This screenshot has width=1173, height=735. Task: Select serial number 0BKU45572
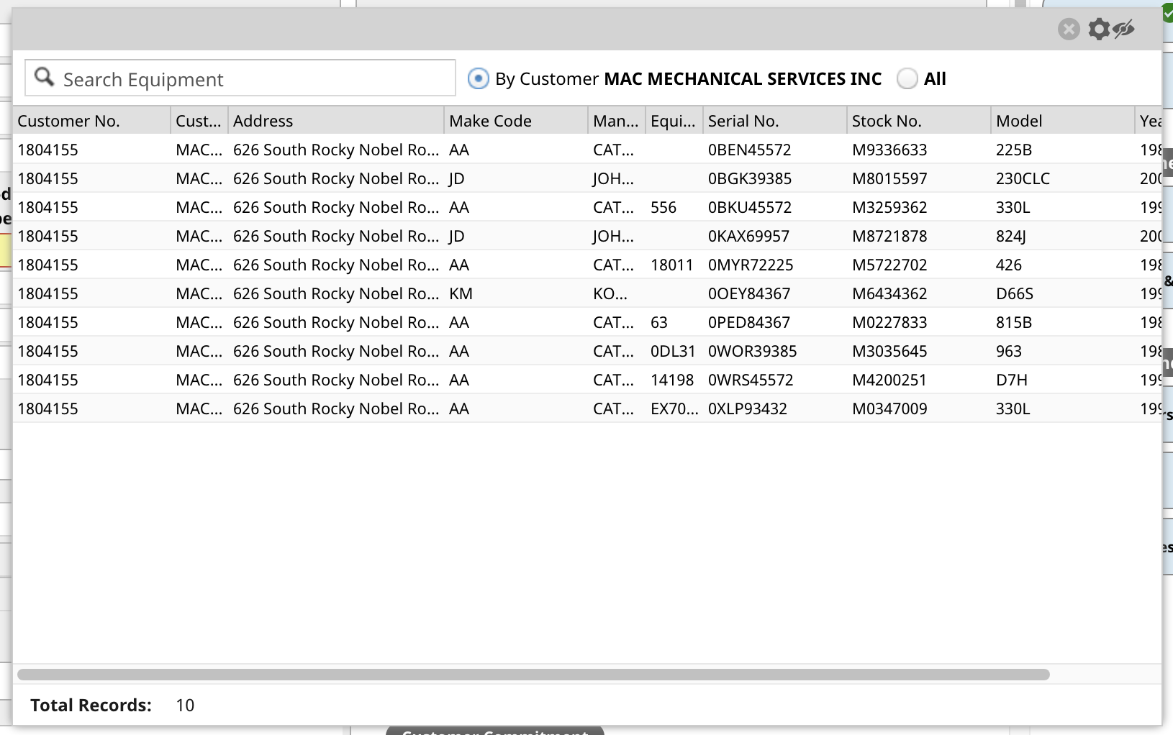(750, 207)
